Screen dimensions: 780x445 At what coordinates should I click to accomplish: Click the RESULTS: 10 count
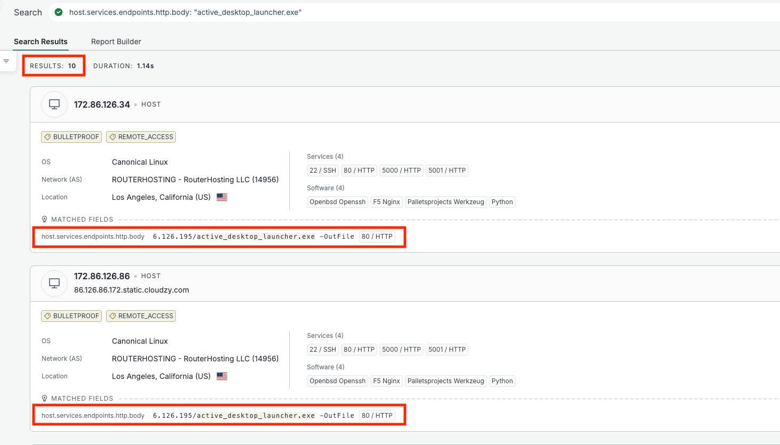point(53,66)
